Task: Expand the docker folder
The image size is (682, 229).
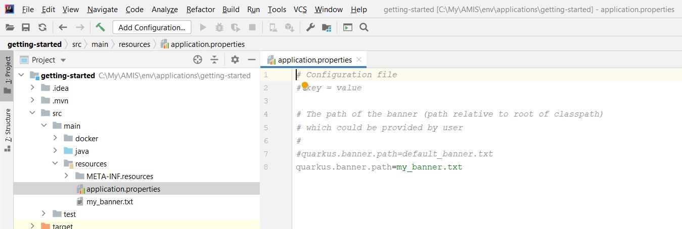Action: point(55,138)
